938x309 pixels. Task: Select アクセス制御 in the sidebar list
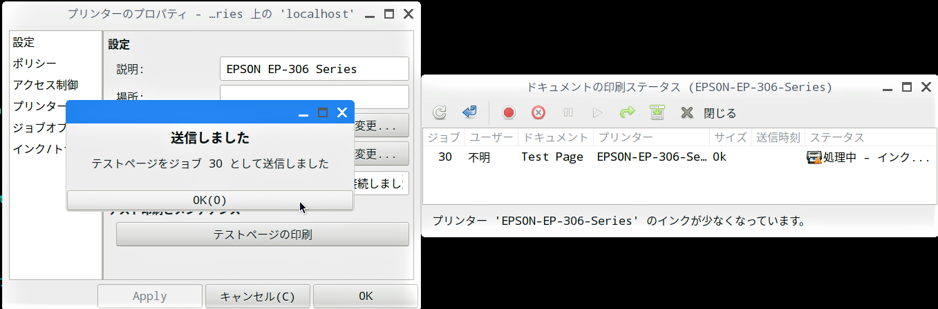(45, 86)
